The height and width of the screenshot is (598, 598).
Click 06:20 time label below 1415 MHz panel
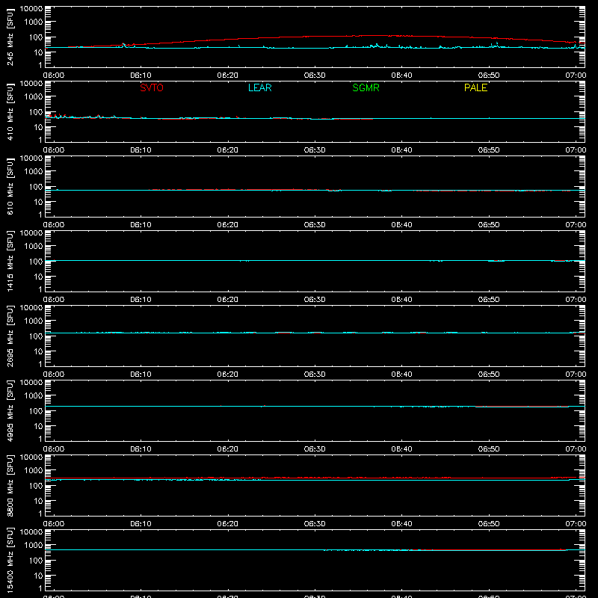[228, 300]
